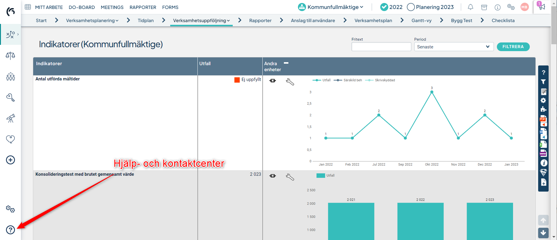557x240 pixels.
Task: Open sidebar administration gears icon
Action: pyautogui.click(x=10, y=209)
